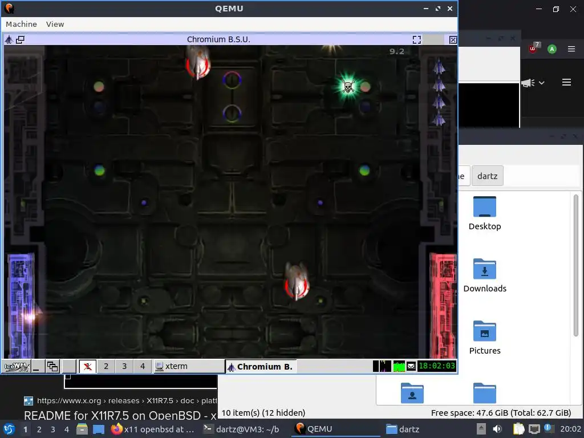Click the mail envelope icon in IceWM tray
584x438 pixels.
pyautogui.click(x=411, y=367)
